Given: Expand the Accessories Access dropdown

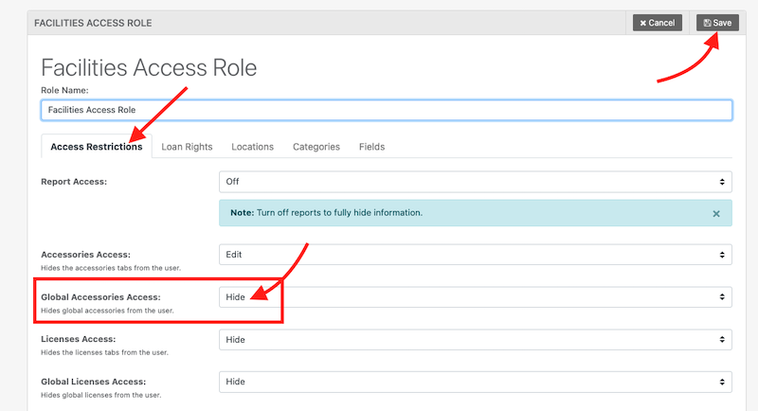Looking at the screenshot, I should tap(475, 255).
